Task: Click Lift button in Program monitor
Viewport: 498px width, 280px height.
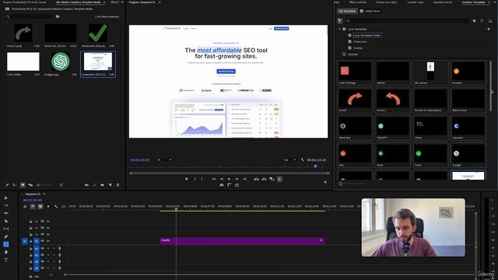Action: click(x=256, y=179)
